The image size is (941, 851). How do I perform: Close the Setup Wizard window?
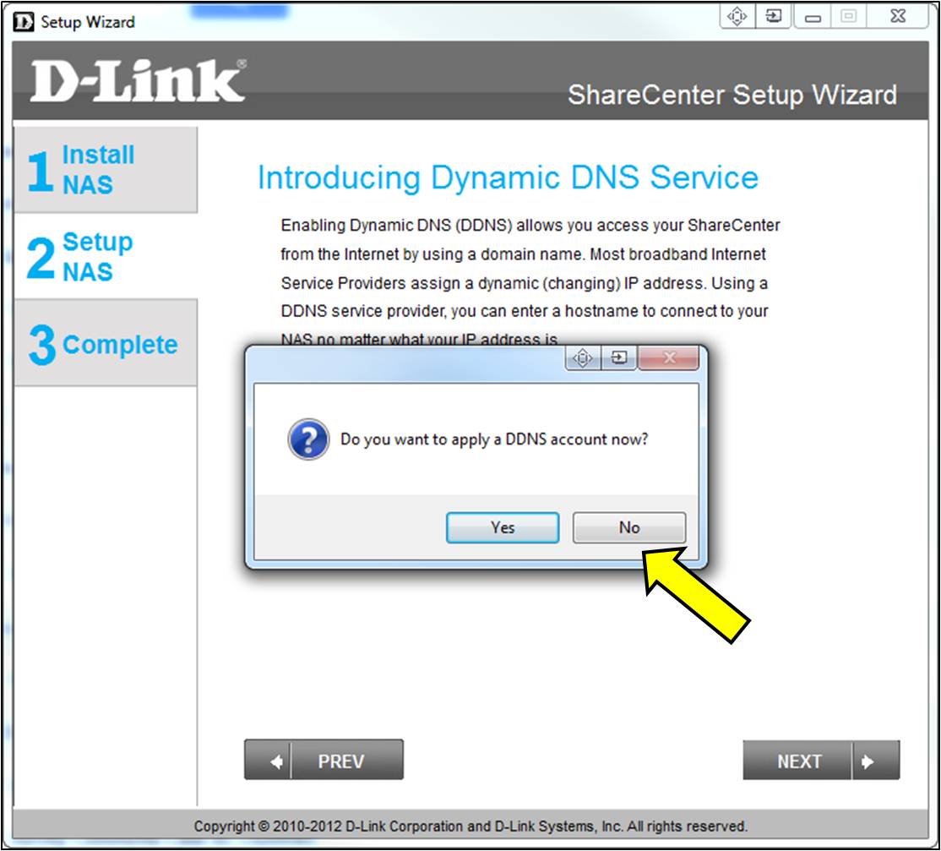[898, 16]
